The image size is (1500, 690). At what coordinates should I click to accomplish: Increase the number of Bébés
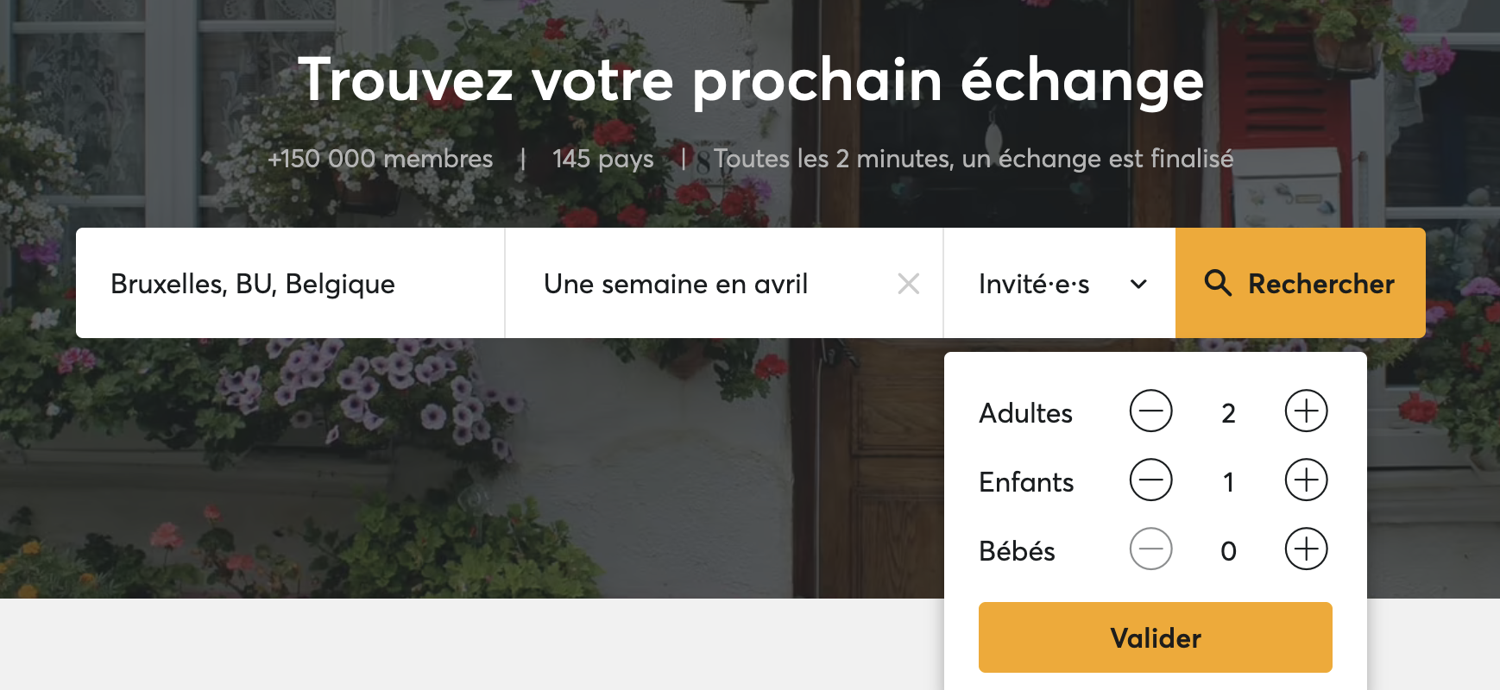[1306, 549]
